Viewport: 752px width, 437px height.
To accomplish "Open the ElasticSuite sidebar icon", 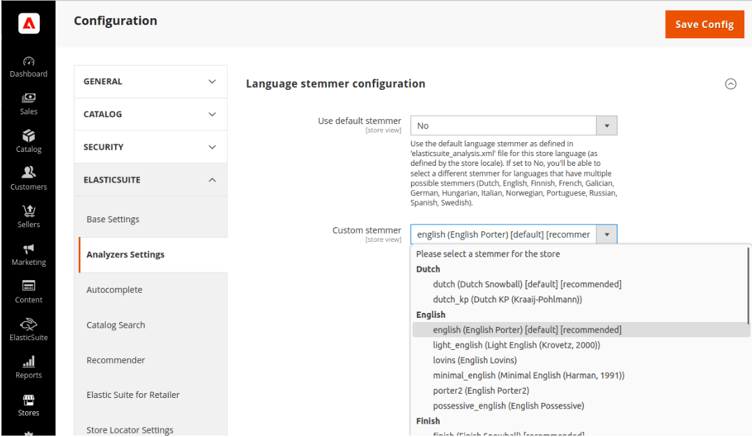I will pyautogui.click(x=29, y=325).
